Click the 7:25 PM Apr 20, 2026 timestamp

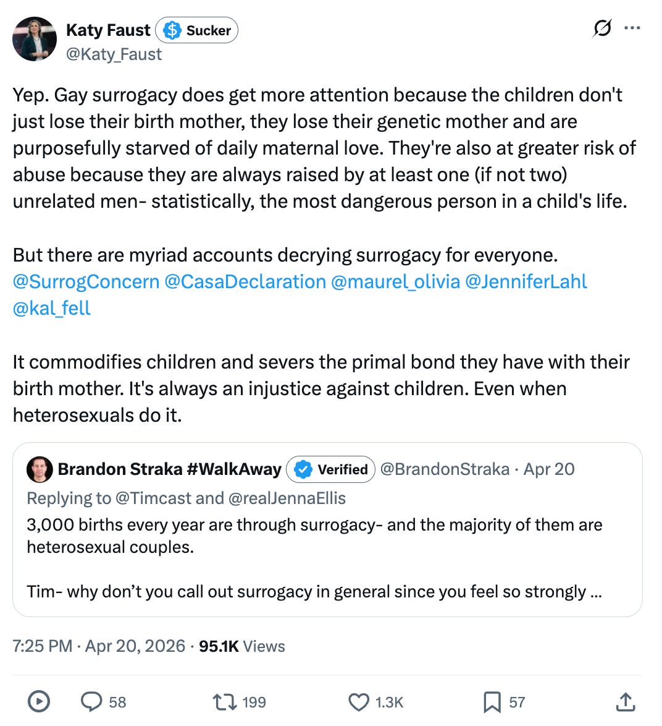99,646
